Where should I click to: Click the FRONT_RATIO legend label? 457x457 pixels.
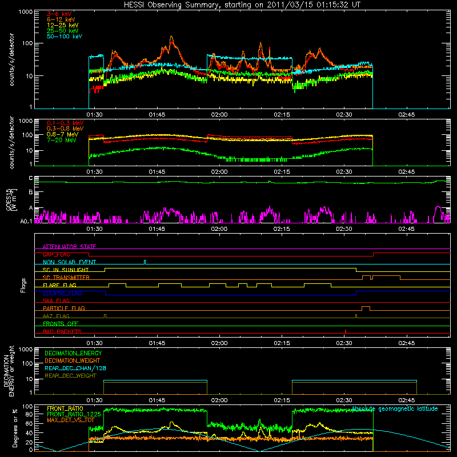(x=65, y=408)
